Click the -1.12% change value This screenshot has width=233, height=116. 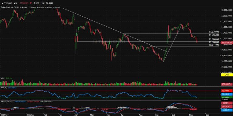(x=36, y=3)
